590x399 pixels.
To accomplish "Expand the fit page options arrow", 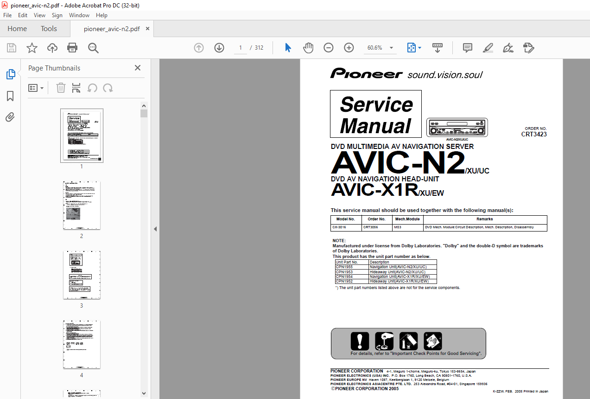I will tap(419, 48).
